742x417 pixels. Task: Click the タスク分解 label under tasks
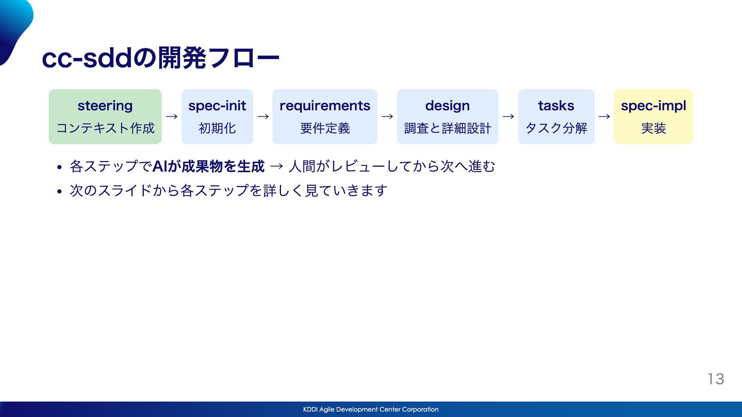click(x=556, y=128)
